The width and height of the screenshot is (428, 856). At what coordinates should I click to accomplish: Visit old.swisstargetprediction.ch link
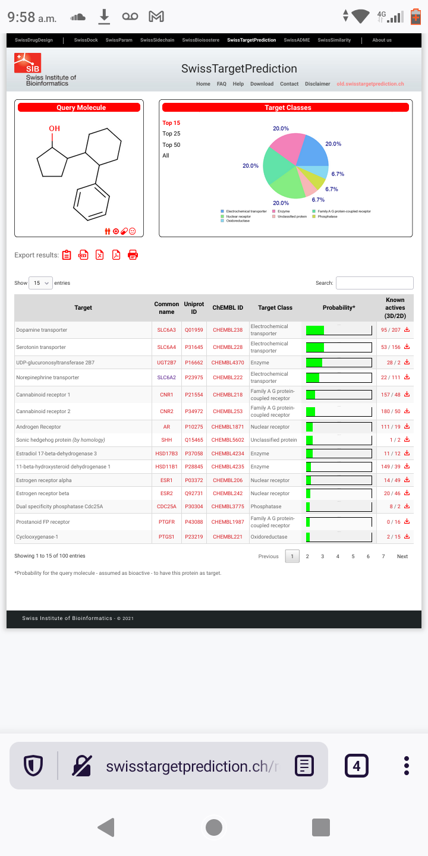370,84
